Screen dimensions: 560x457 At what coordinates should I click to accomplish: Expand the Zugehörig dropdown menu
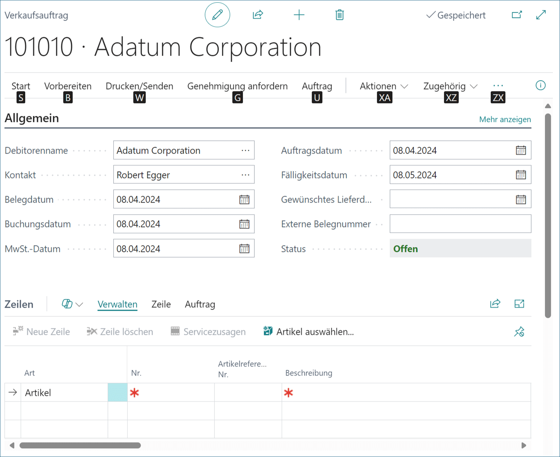coord(450,86)
